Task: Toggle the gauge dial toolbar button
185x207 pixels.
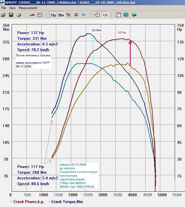Action: [97, 15]
